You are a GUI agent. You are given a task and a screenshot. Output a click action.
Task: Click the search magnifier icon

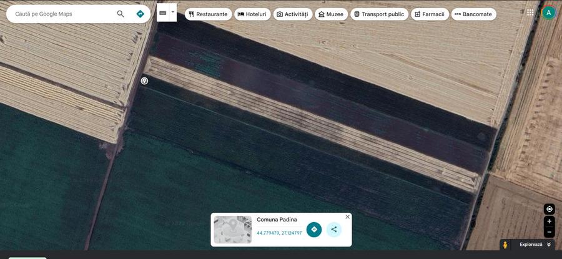(121, 14)
